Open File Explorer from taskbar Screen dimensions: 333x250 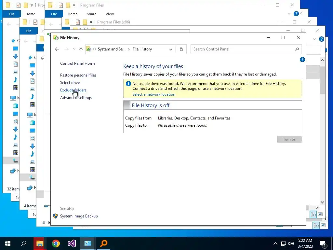point(40,243)
